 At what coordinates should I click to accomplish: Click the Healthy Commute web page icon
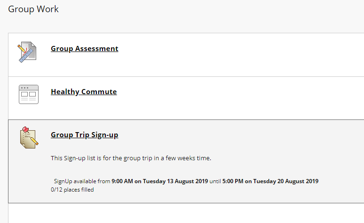(x=29, y=94)
